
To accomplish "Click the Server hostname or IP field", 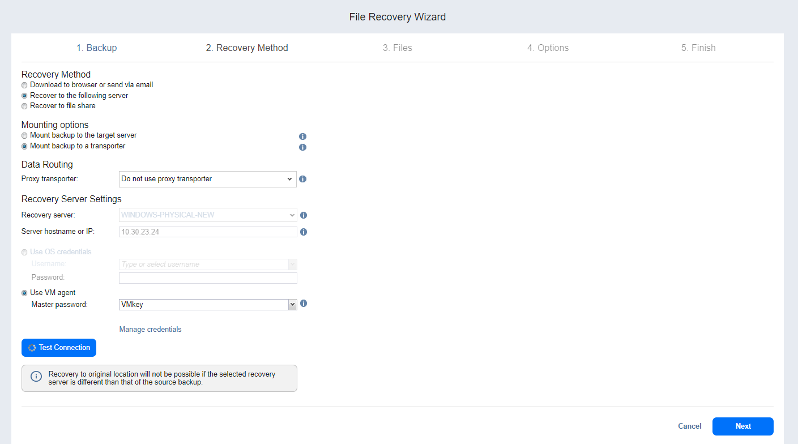I will [x=207, y=232].
